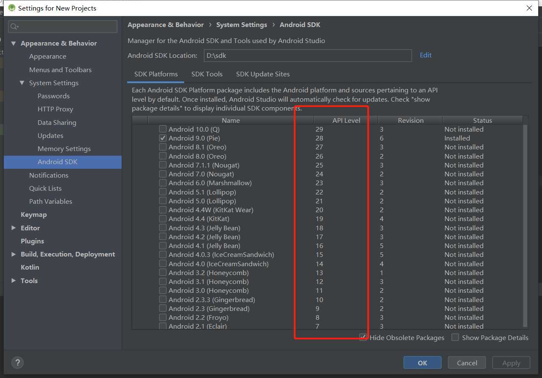The width and height of the screenshot is (542, 378).
Task: Expand the Editor settings node
Action: pyautogui.click(x=14, y=228)
